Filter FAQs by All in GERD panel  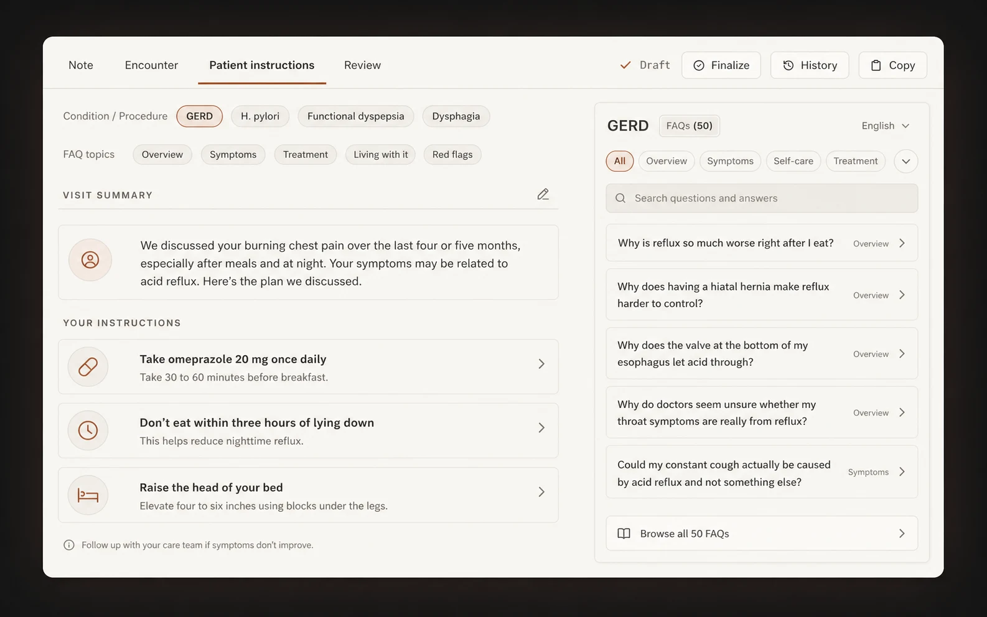click(x=620, y=162)
